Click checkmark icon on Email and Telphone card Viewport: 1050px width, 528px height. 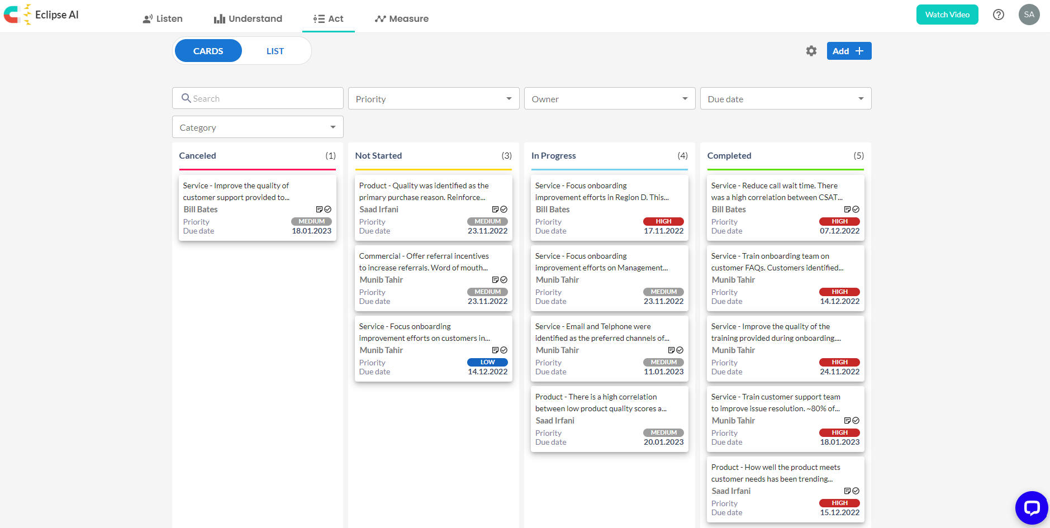pos(680,350)
